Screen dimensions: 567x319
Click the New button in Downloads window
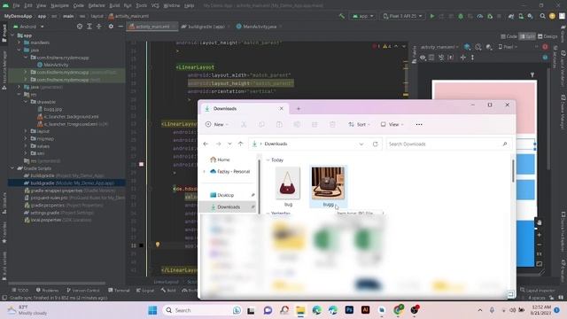pyautogui.click(x=217, y=124)
